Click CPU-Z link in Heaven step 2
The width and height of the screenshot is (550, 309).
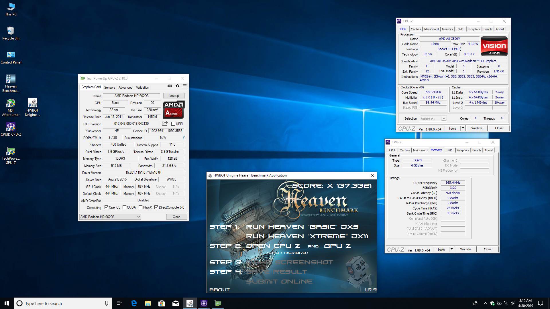(287, 246)
